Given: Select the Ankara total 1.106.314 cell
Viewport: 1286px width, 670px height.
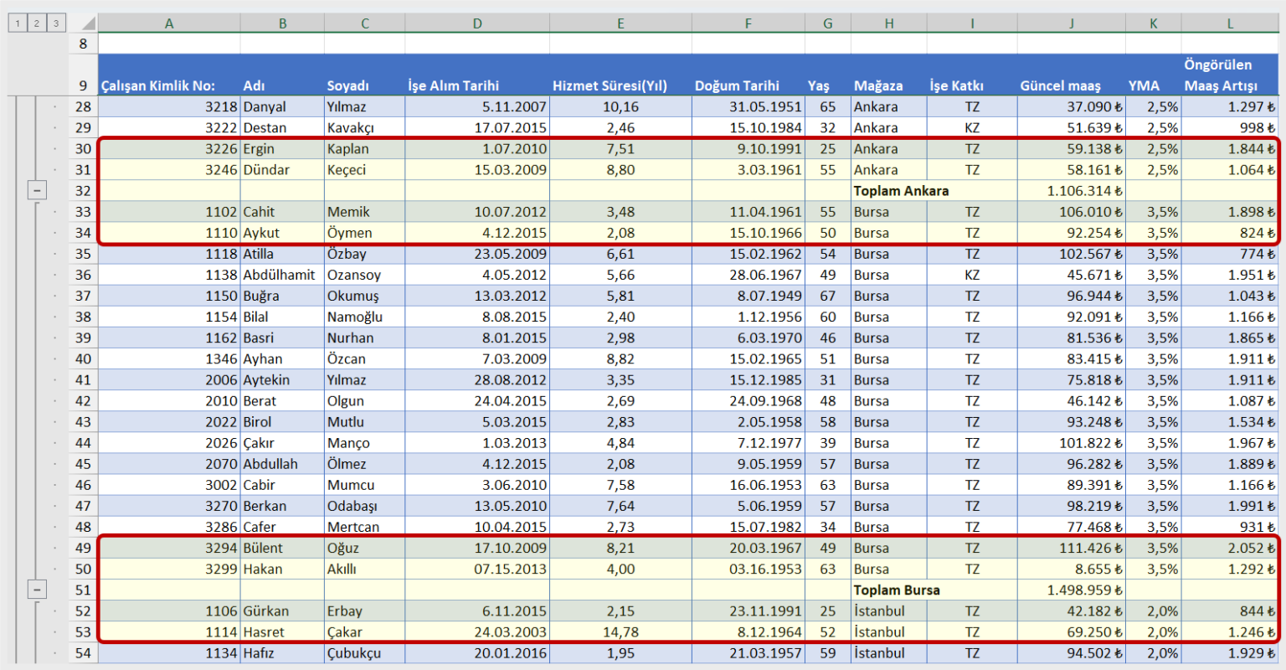Looking at the screenshot, I should point(1071,190).
